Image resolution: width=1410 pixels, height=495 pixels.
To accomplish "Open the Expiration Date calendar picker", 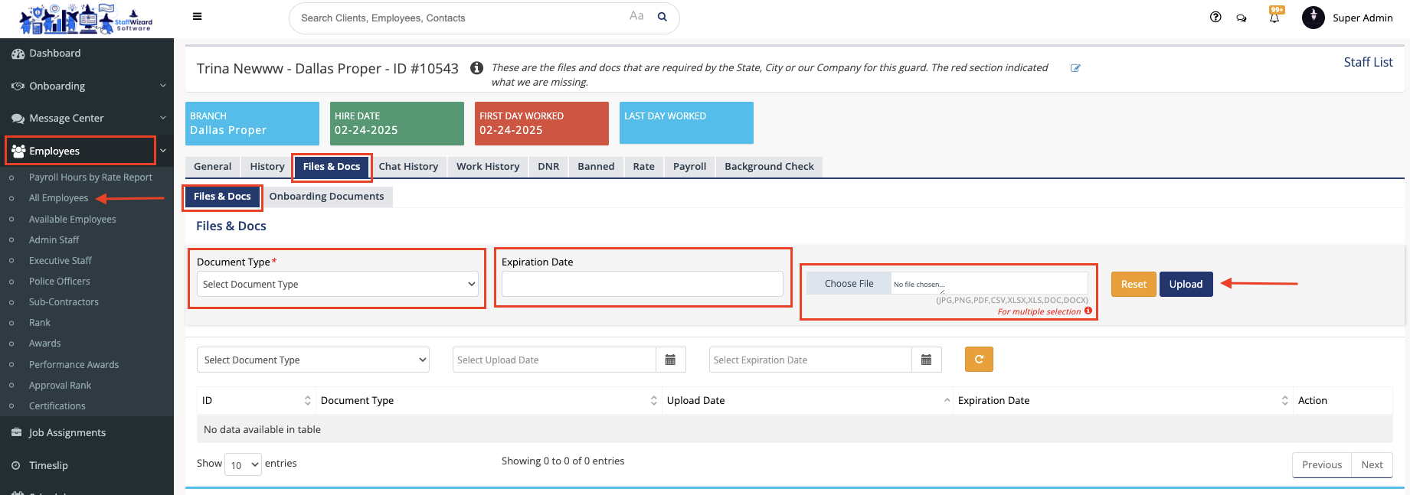I will (926, 360).
